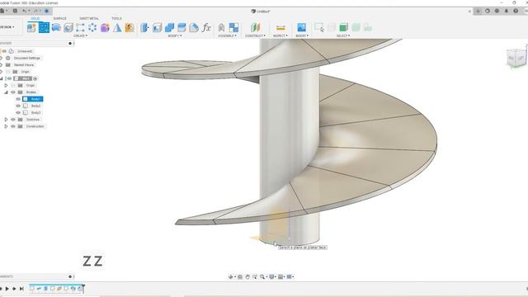The width and height of the screenshot is (528, 297).
Task: Open the INSERT dropdown menu
Action: coord(302,35)
